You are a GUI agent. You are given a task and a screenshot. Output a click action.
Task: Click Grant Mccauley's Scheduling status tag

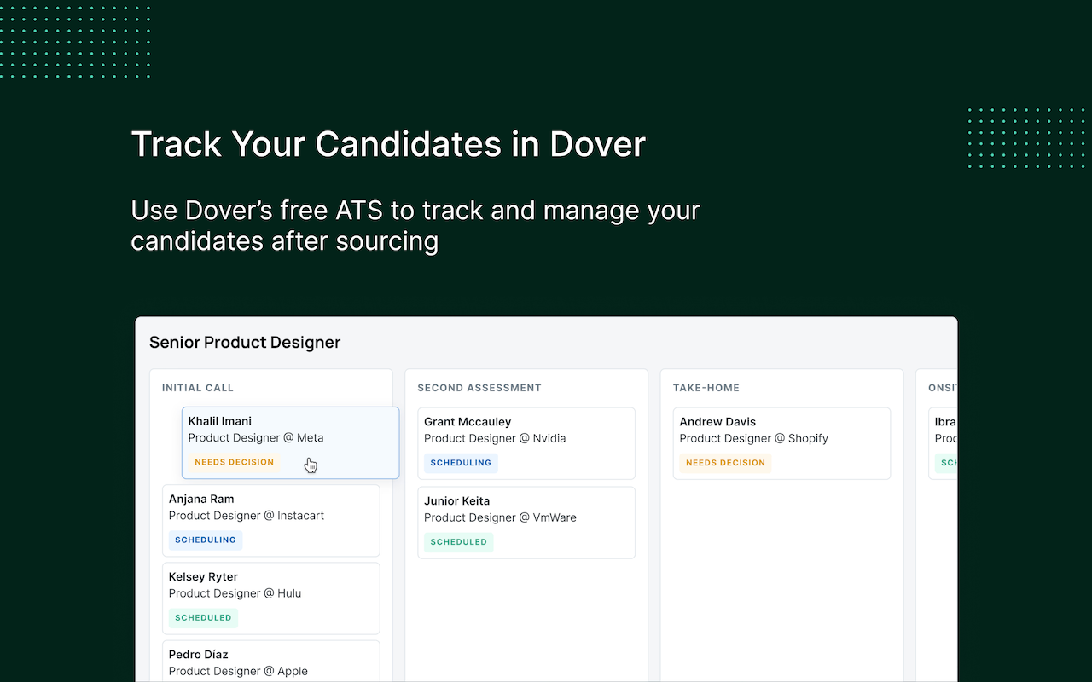coord(461,463)
